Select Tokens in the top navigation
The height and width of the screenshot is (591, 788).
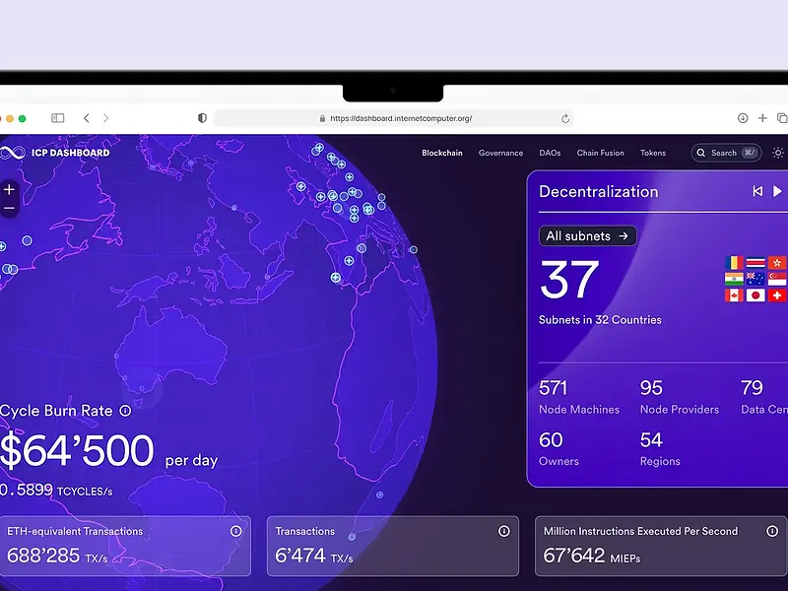tap(653, 153)
